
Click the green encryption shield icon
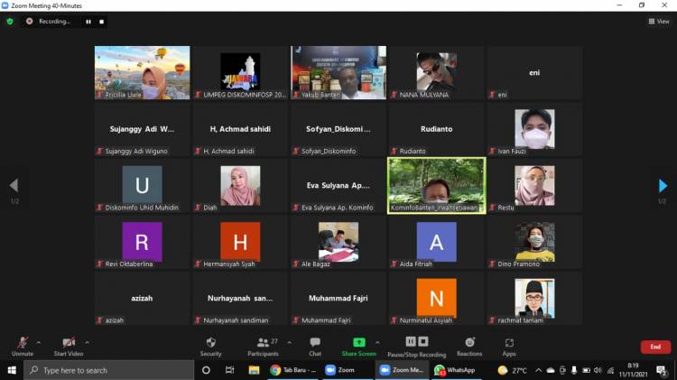10,21
